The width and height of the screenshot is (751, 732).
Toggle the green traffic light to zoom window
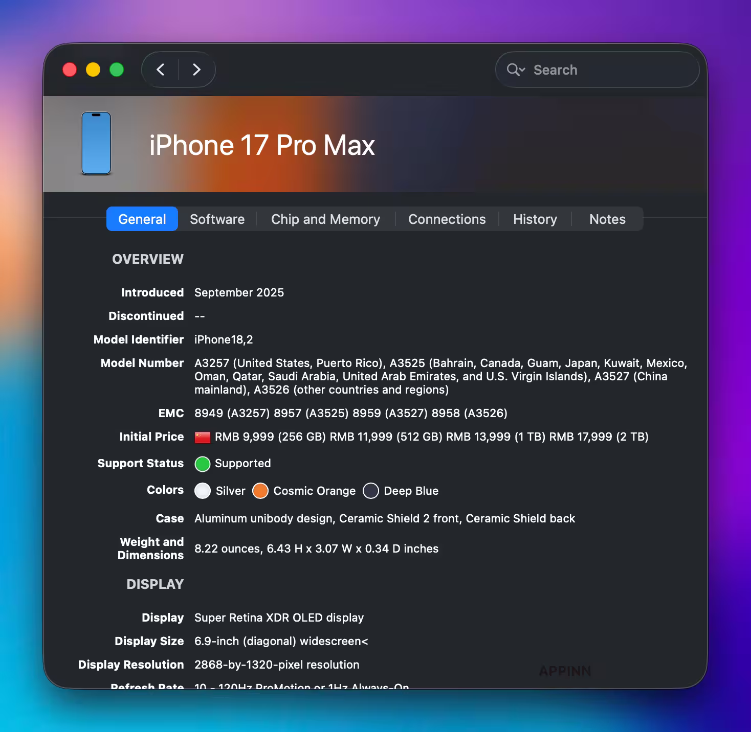pos(117,69)
